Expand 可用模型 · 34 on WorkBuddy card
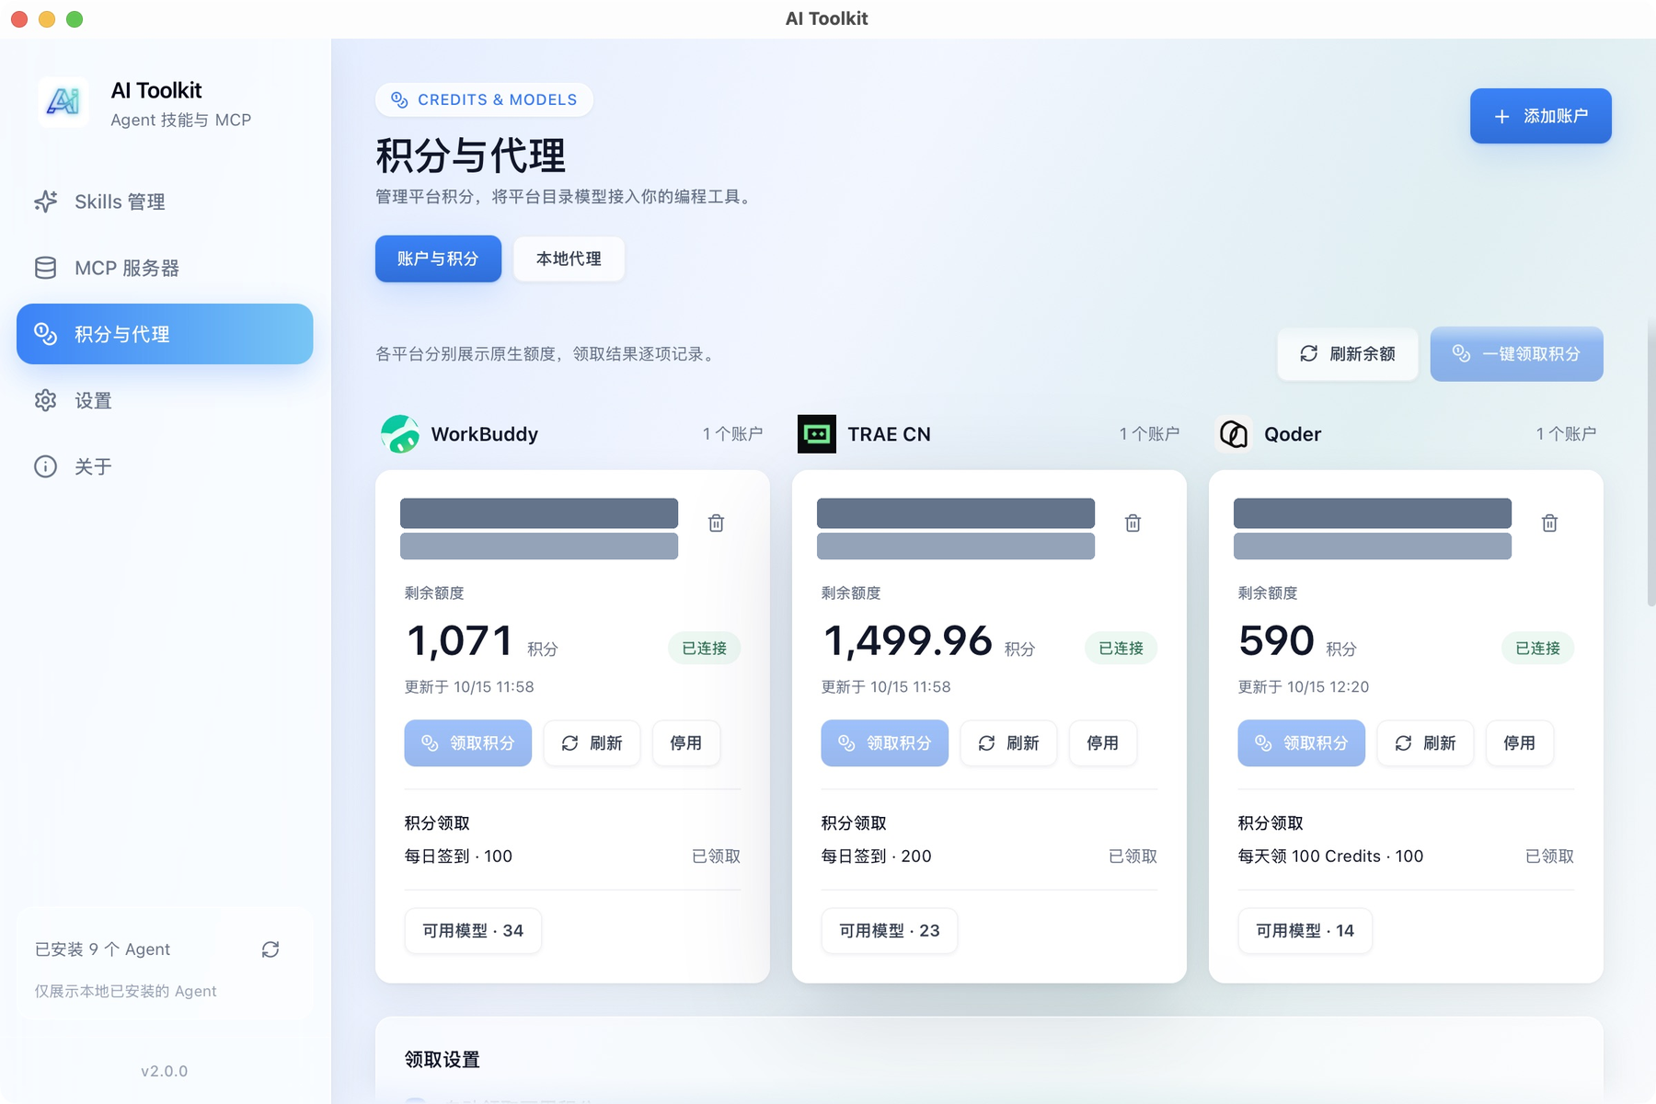Viewport: 1656px width, 1104px height. 473,931
